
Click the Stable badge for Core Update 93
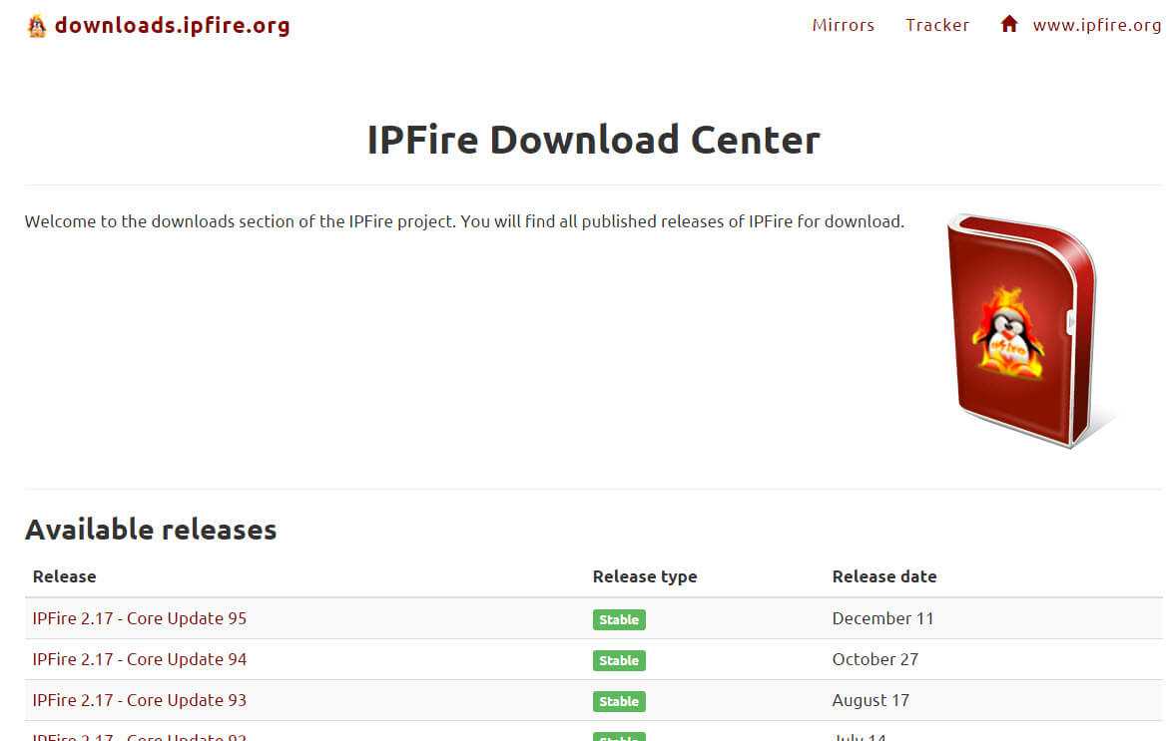(x=618, y=701)
